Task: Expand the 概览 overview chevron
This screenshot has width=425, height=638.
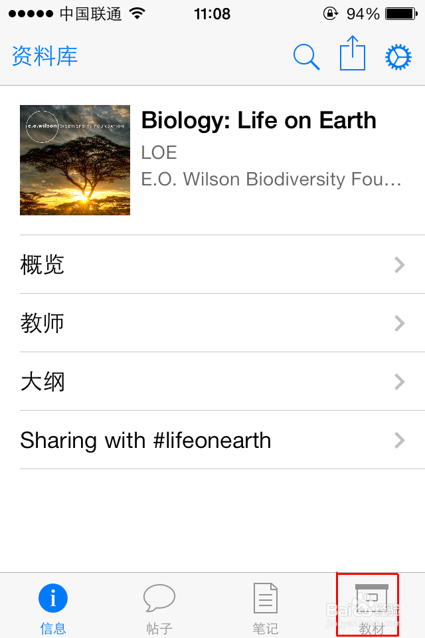Action: [x=399, y=265]
